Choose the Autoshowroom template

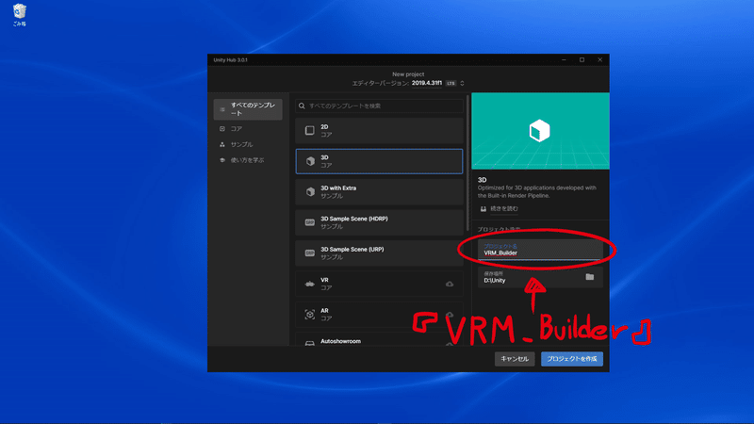(x=379, y=341)
